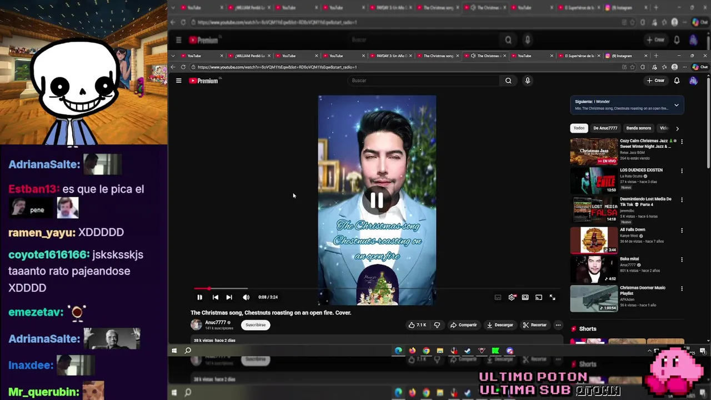Clip the video using Recortar
Viewport: 711px width, 400px height.
[535, 325]
